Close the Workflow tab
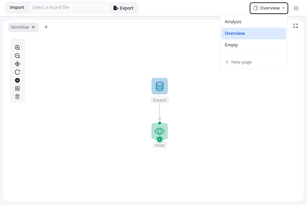This screenshot has width=307, height=205. (33, 27)
